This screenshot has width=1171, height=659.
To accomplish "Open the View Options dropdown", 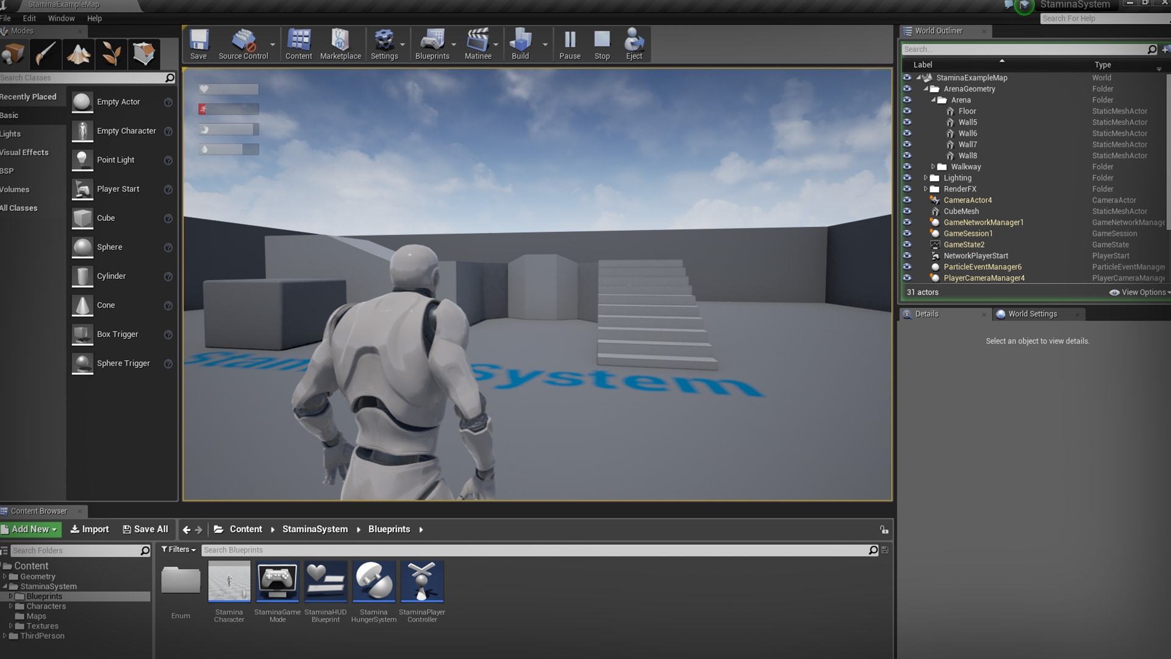I will point(1144,292).
